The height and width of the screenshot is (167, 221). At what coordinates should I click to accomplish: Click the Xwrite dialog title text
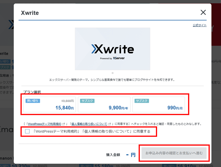click(x=30, y=13)
